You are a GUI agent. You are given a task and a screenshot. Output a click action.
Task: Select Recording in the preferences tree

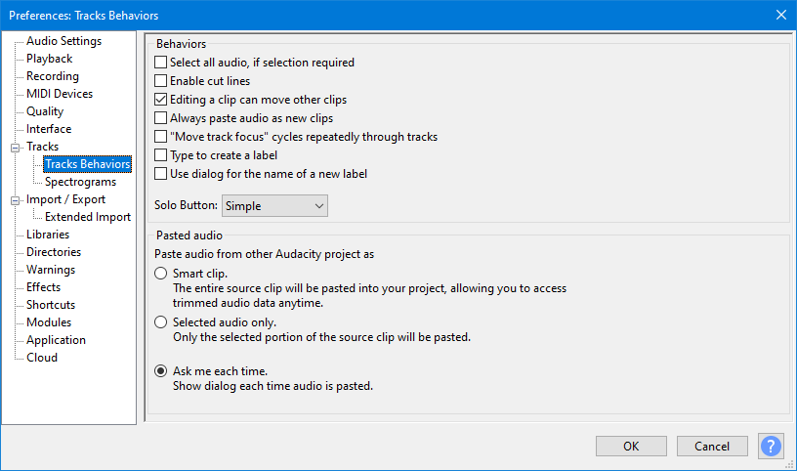coord(53,76)
